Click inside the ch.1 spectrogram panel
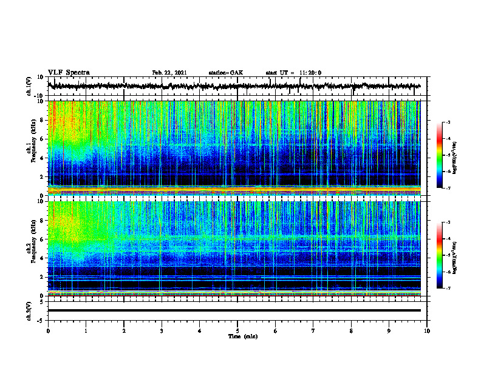 (234, 148)
